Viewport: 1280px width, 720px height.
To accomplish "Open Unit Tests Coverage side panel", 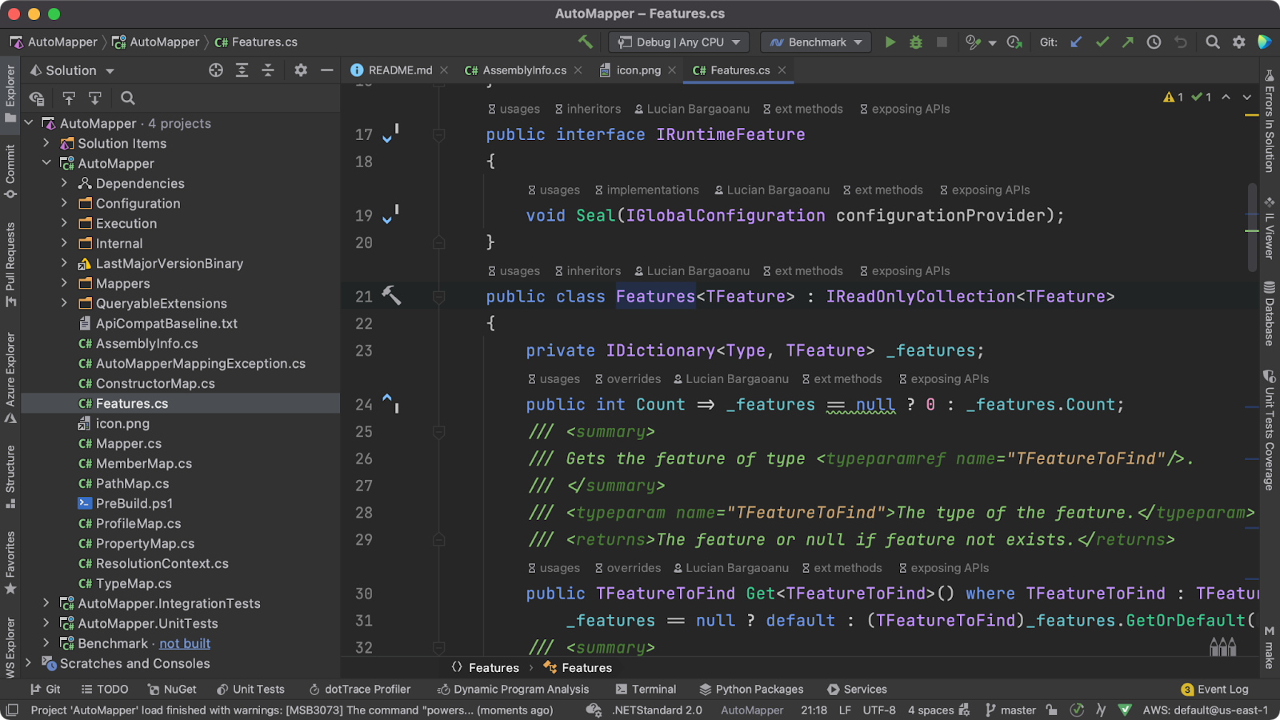I will coord(1269,430).
